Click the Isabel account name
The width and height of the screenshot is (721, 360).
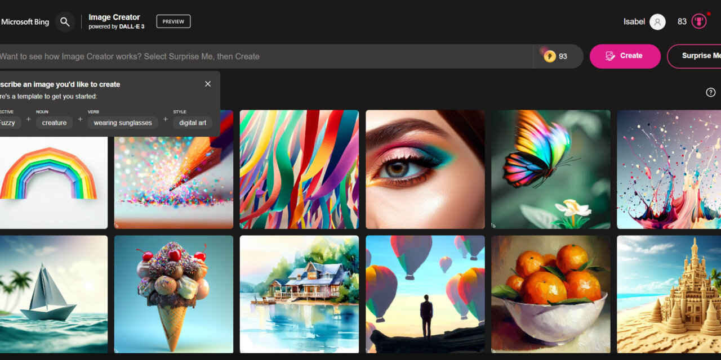coord(634,22)
